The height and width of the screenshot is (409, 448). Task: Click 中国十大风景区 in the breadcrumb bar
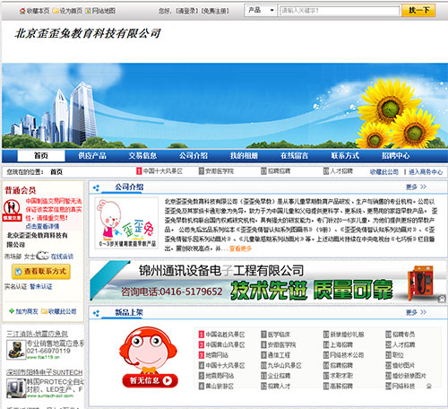163,171
